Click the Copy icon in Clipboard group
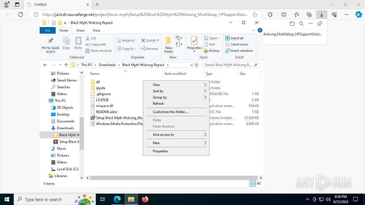This screenshot has width=365, height=205. pyautogui.click(x=66, y=43)
